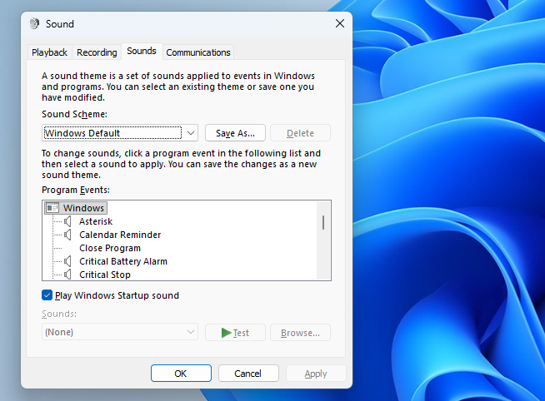Select the Critical Stop event
545x401 pixels.
coord(105,275)
